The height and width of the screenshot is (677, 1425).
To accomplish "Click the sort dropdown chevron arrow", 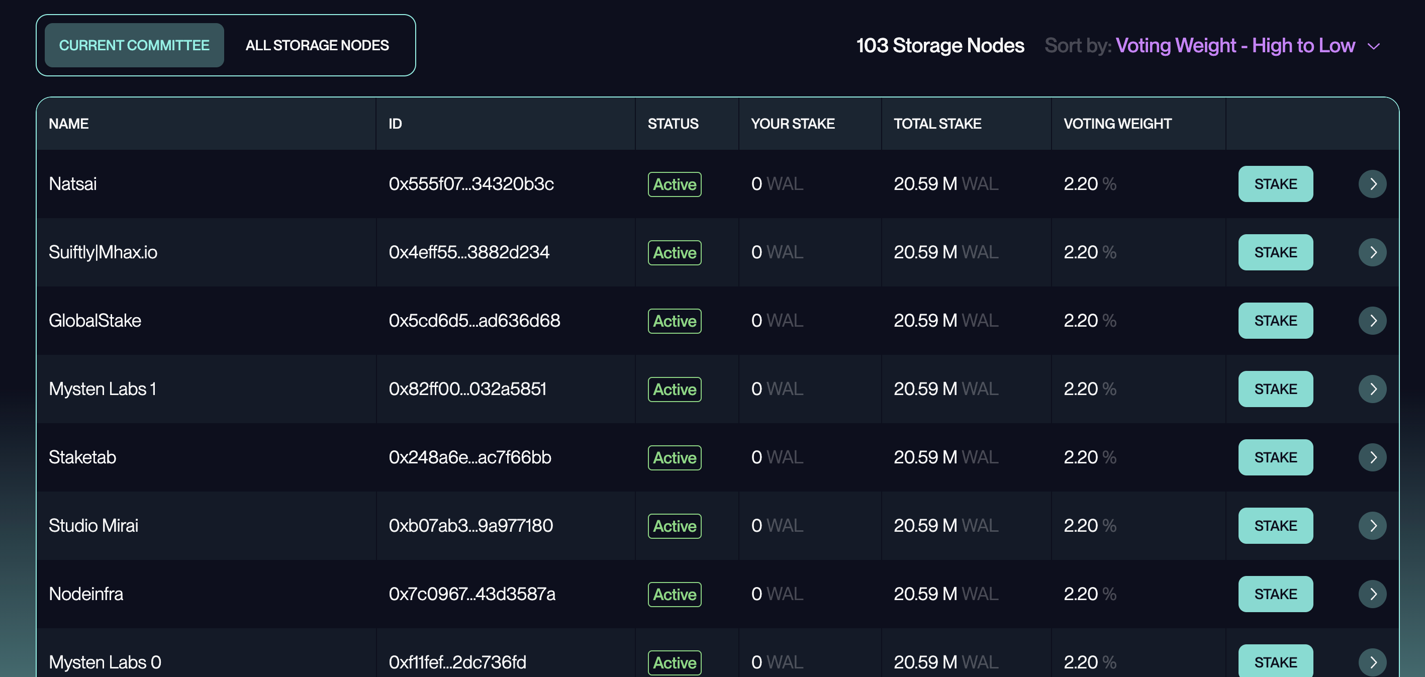I will click(1374, 46).
